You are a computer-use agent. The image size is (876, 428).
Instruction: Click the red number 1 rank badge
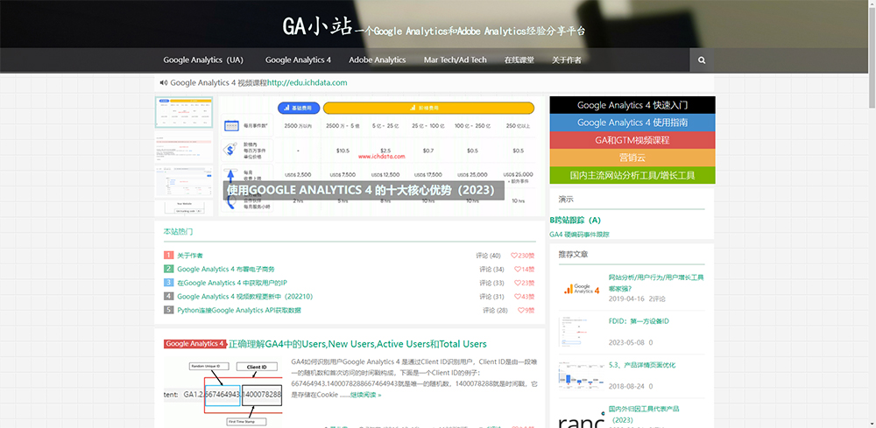click(169, 255)
